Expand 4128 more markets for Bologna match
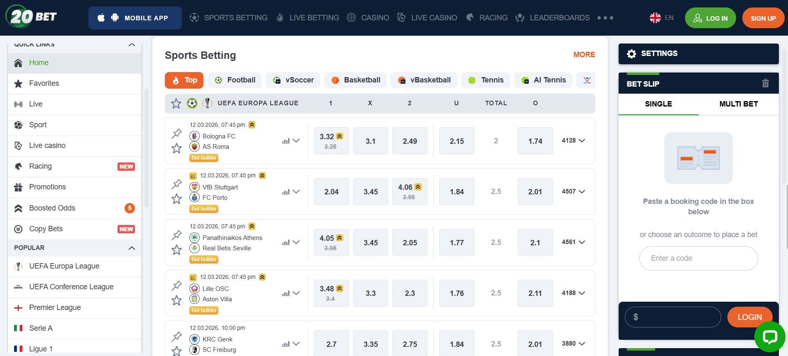 (x=573, y=141)
